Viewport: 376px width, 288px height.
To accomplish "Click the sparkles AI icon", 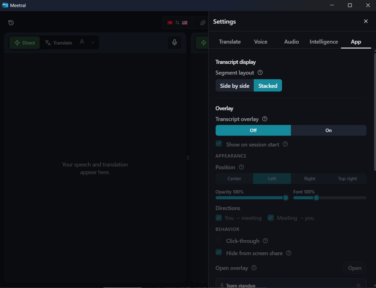I will [203, 23].
